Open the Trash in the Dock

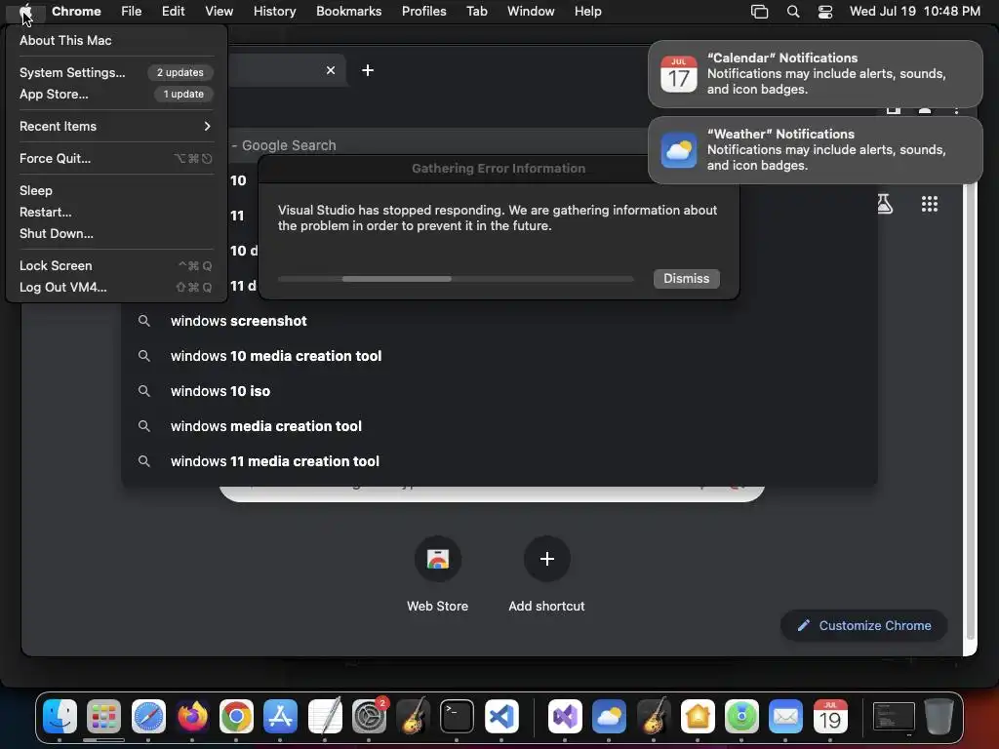(x=939, y=717)
